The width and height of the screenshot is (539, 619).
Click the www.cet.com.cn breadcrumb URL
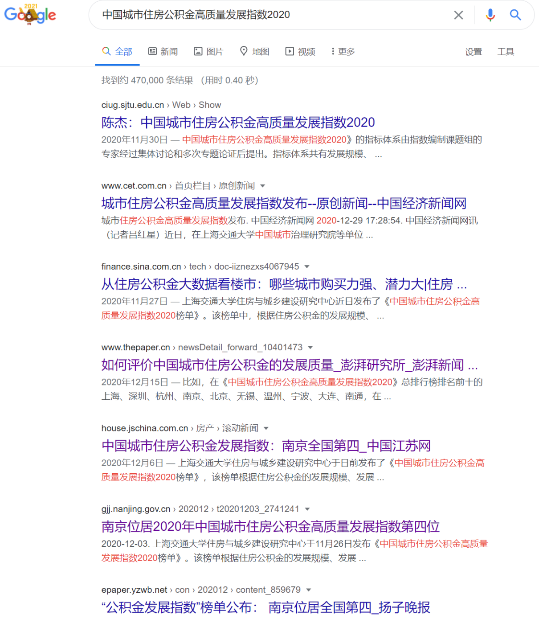pos(178,185)
